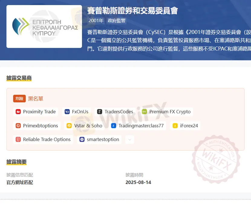Click the Premium FX Crypto green icon
Image resolution: width=251 pixels, height=205 pixels.
click(144, 111)
